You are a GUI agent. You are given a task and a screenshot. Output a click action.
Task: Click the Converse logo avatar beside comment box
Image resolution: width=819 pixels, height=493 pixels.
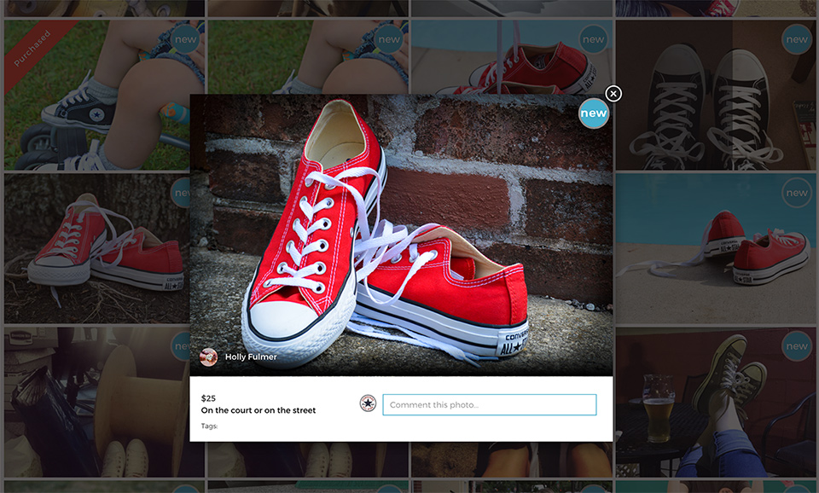(x=369, y=403)
